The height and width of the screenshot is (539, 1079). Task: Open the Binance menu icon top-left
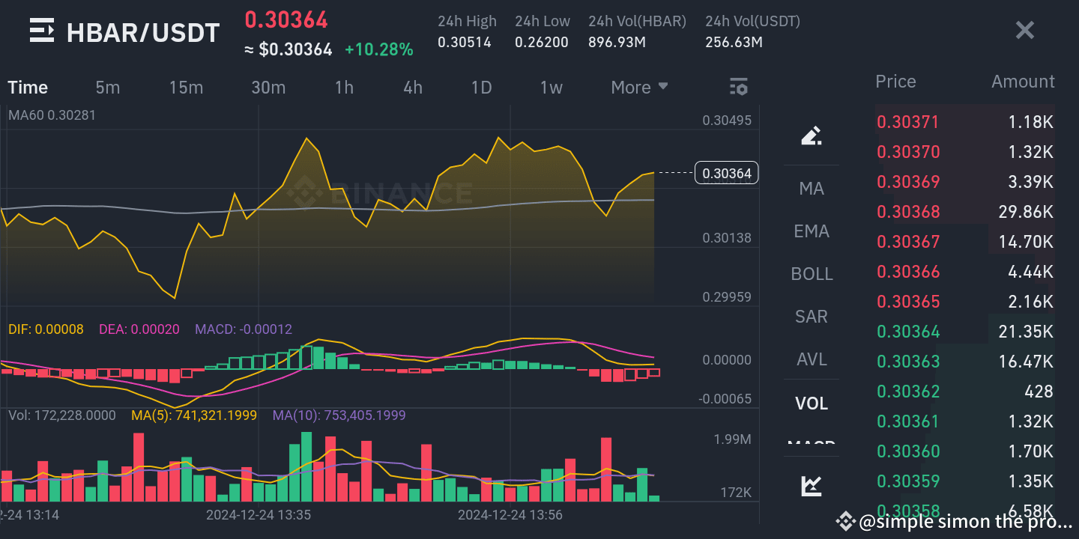[41, 30]
